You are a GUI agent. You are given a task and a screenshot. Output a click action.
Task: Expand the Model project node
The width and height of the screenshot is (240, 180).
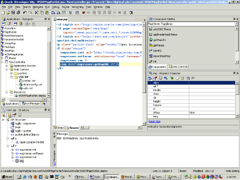(x=2, y=58)
